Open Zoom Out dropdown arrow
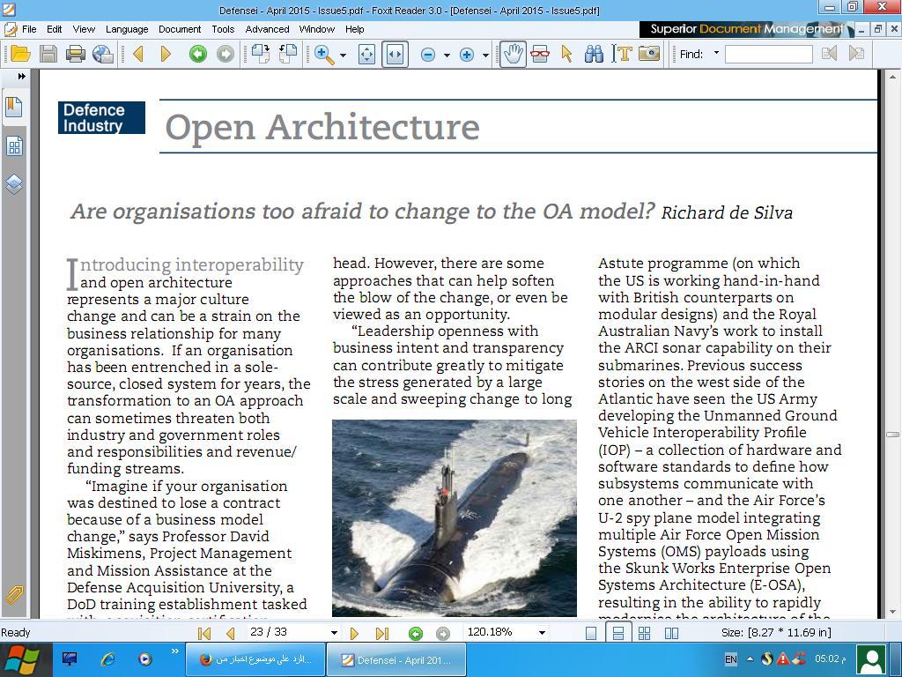The width and height of the screenshot is (902, 677). coord(447,56)
